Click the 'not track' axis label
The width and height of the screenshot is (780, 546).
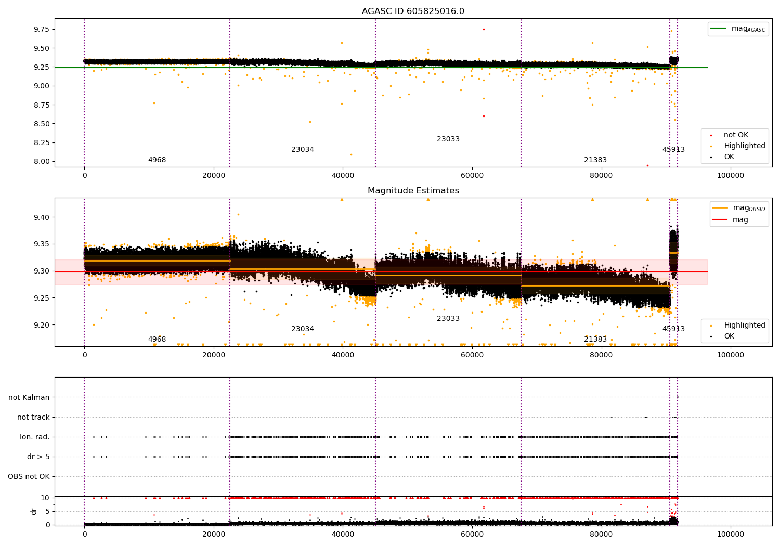click(33, 417)
